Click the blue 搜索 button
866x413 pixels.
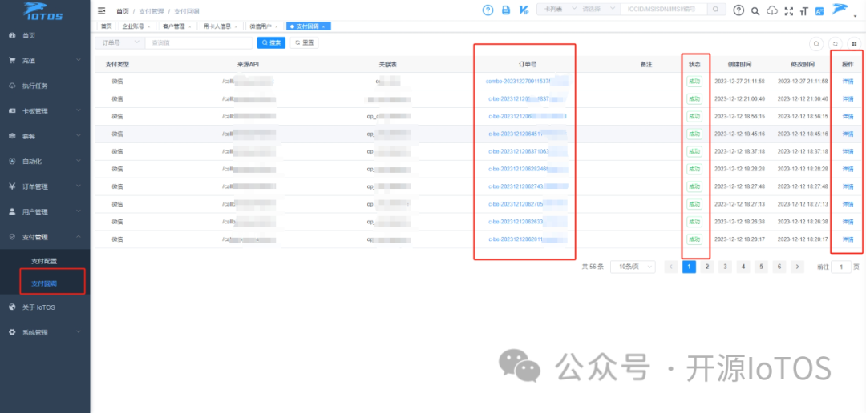pyautogui.click(x=271, y=42)
